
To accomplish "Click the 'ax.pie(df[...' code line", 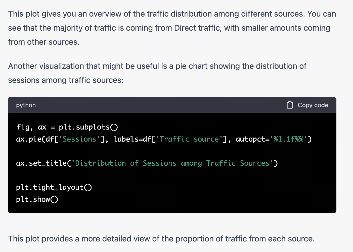I will 164,139.
